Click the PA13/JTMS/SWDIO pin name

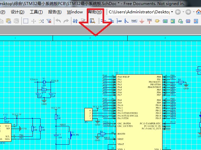pyautogui.click(x=128, y=113)
